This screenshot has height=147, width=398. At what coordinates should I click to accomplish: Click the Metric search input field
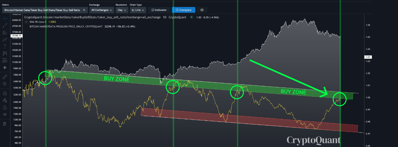click(x=44, y=10)
